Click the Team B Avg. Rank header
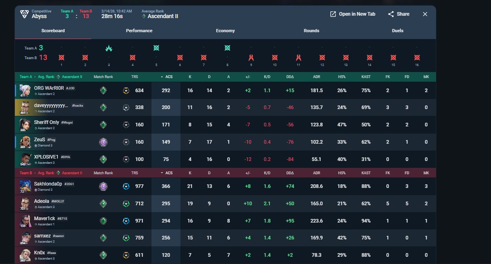This screenshot has width=491, height=264. (51, 173)
